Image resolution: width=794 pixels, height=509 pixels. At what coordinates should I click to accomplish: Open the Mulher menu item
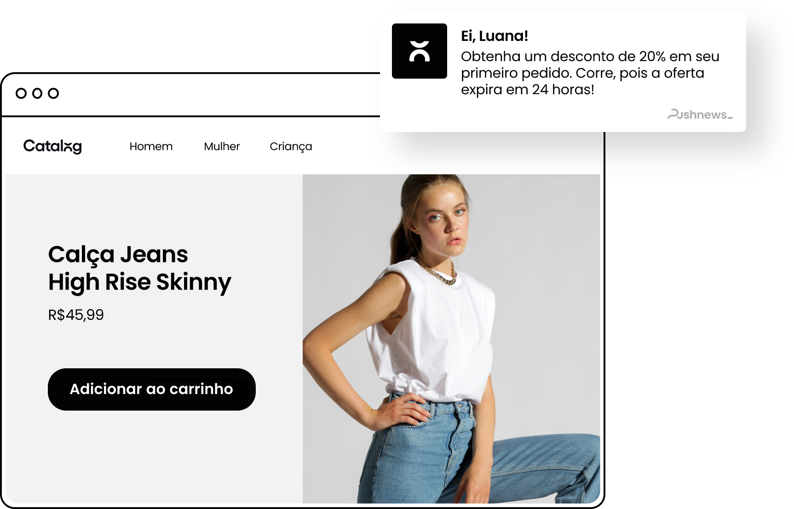(222, 146)
